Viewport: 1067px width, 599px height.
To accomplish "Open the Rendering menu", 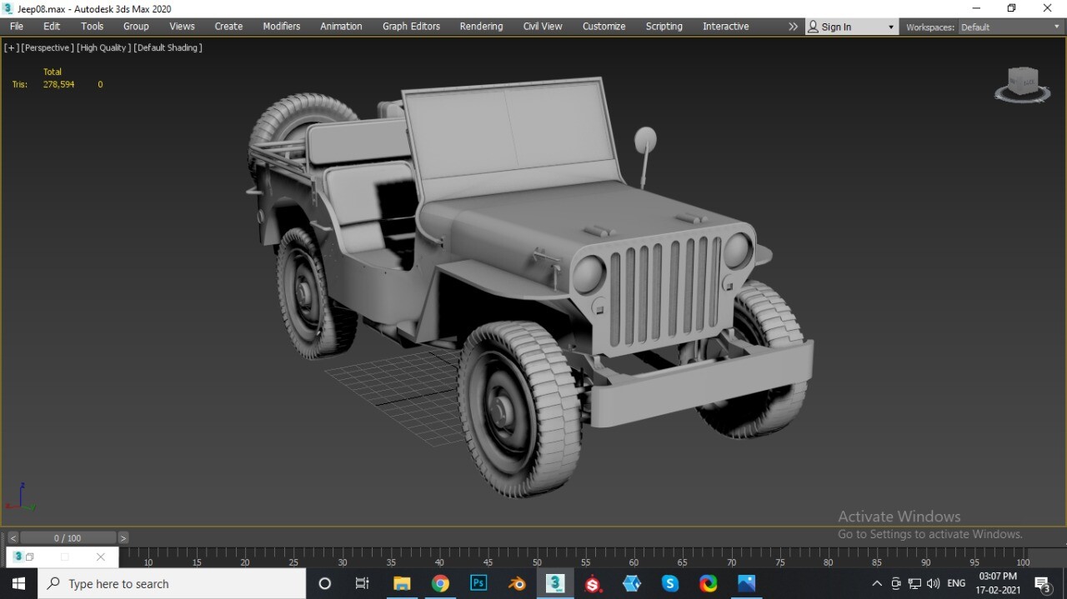I will pyautogui.click(x=481, y=27).
